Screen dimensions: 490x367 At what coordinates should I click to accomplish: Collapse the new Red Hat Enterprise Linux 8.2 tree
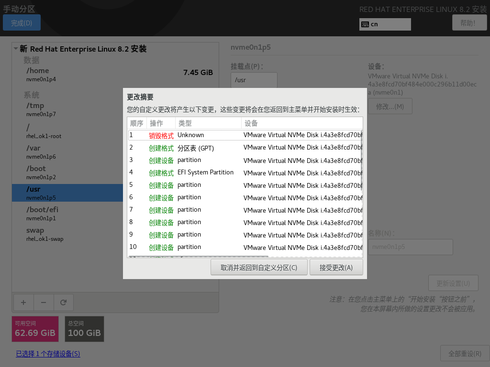(x=16, y=49)
